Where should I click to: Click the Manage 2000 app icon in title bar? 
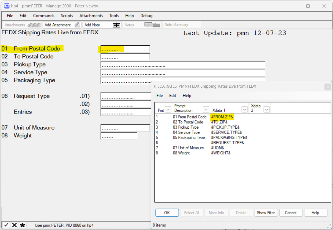click(7, 6)
